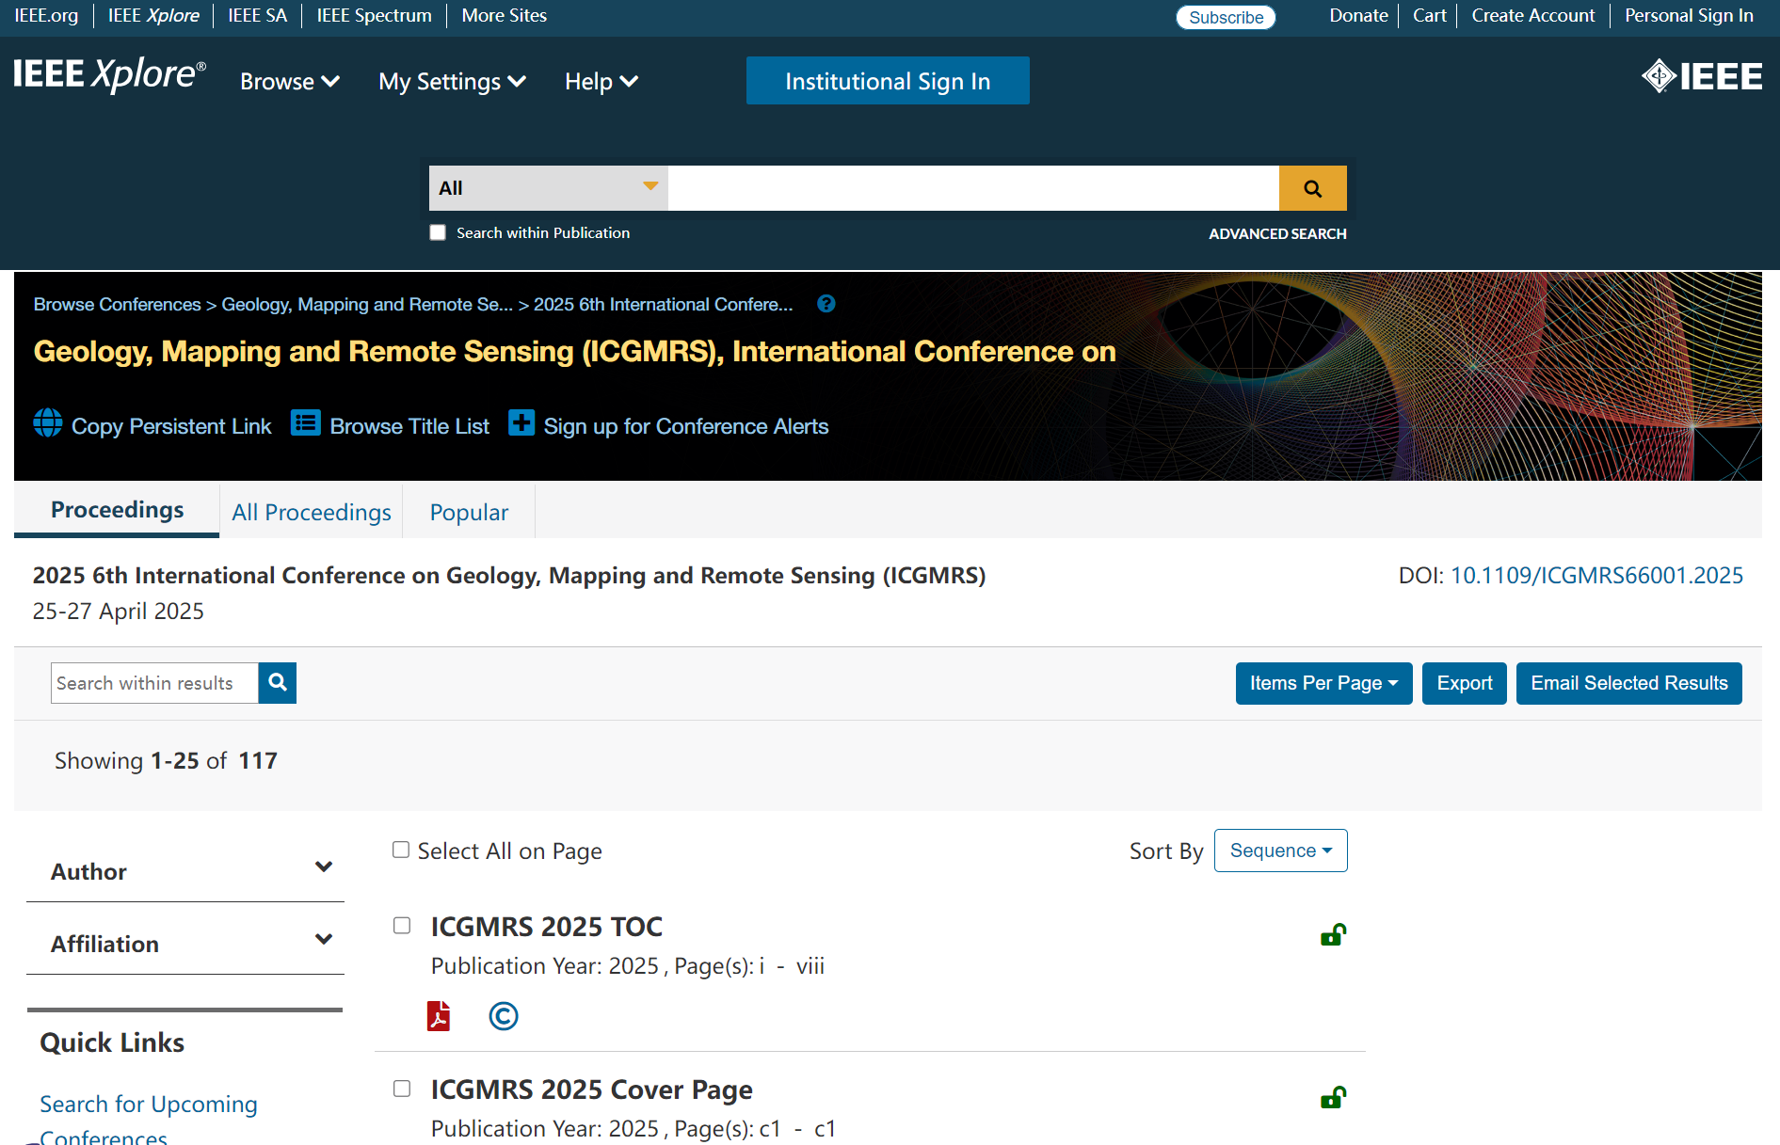
Task: Open the Items Per Page dropdown
Action: click(x=1323, y=683)
